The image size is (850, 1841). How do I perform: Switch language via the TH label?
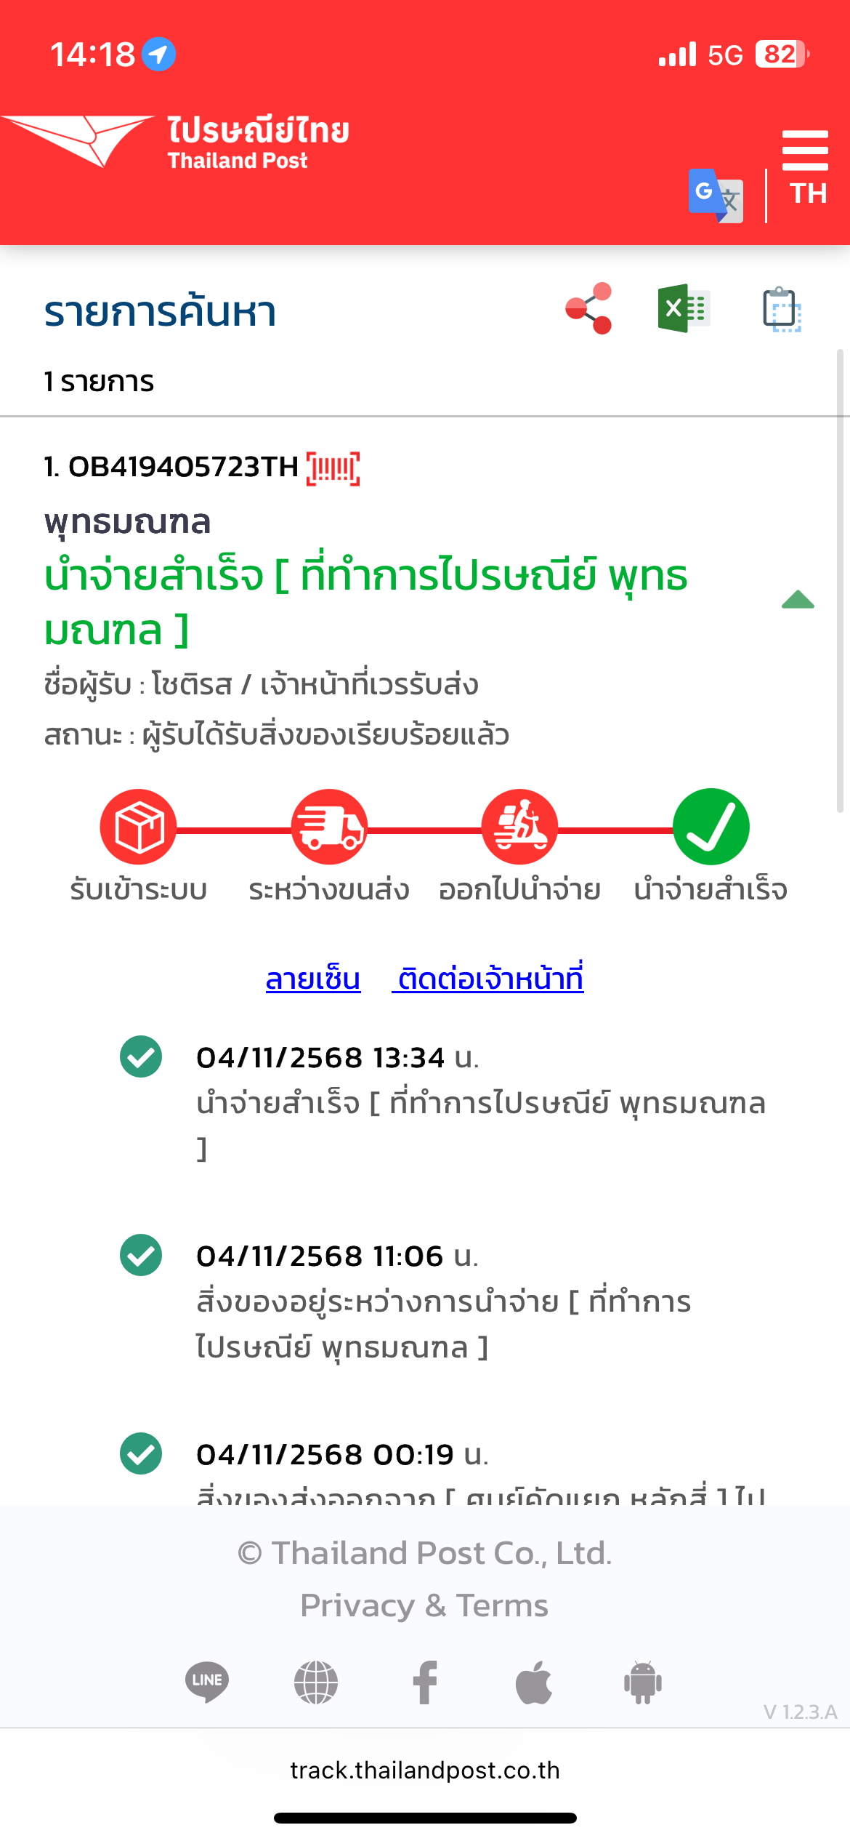pos(808,193)
